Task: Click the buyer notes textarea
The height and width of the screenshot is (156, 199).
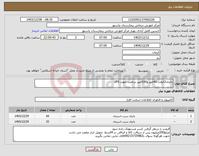Action: pos(92,134)
